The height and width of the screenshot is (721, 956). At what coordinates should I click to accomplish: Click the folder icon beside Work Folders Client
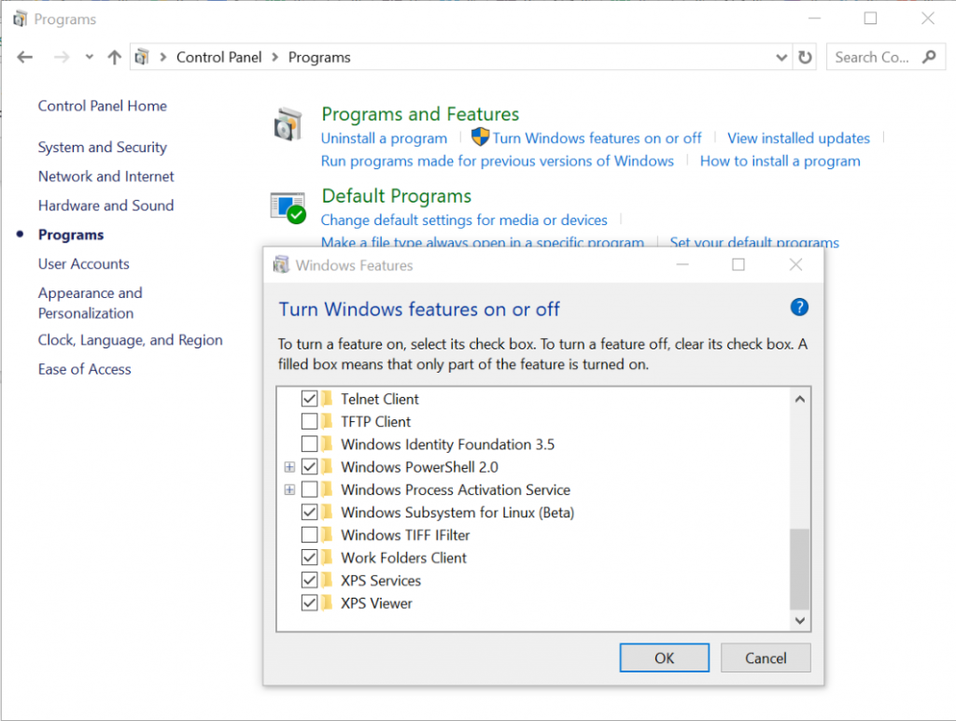pos(327,557)
